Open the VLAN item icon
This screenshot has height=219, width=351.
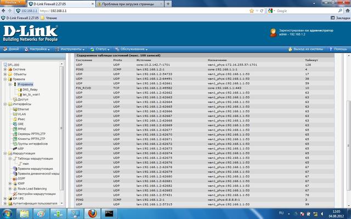(15, 114)
